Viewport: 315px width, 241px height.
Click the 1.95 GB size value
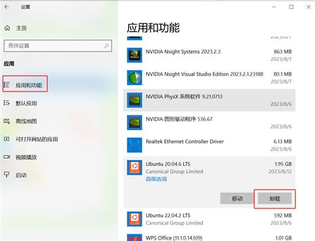point(283,164)
